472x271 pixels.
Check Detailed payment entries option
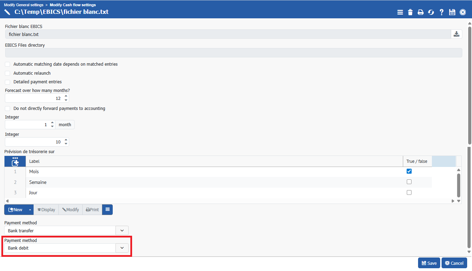click(x=8, y=82)
